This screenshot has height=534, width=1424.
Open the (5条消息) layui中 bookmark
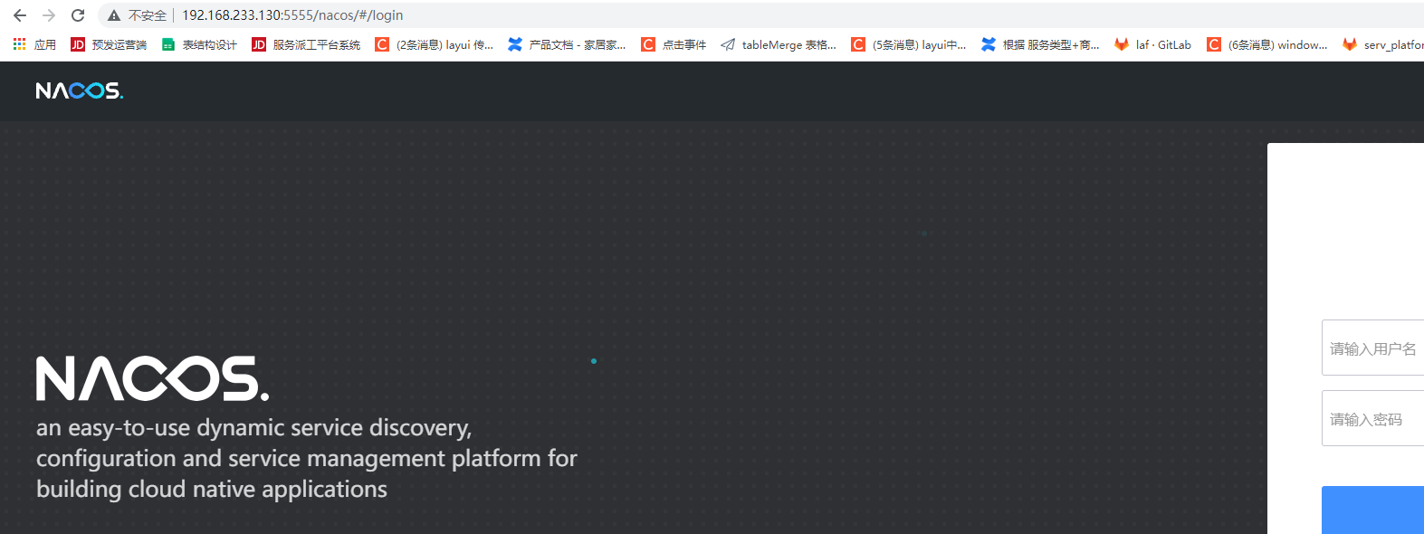909,44
